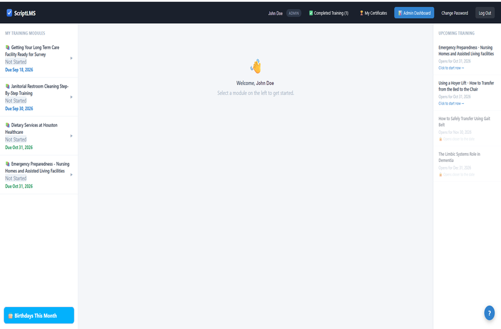Click the ScriptLMS checkmark logo icon

point(9,13)
